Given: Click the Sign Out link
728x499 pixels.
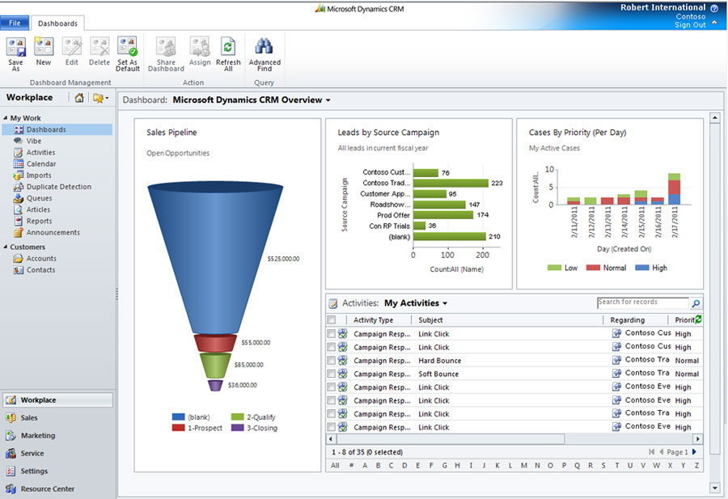Looking at the screenshot, I should pos(690,24).
